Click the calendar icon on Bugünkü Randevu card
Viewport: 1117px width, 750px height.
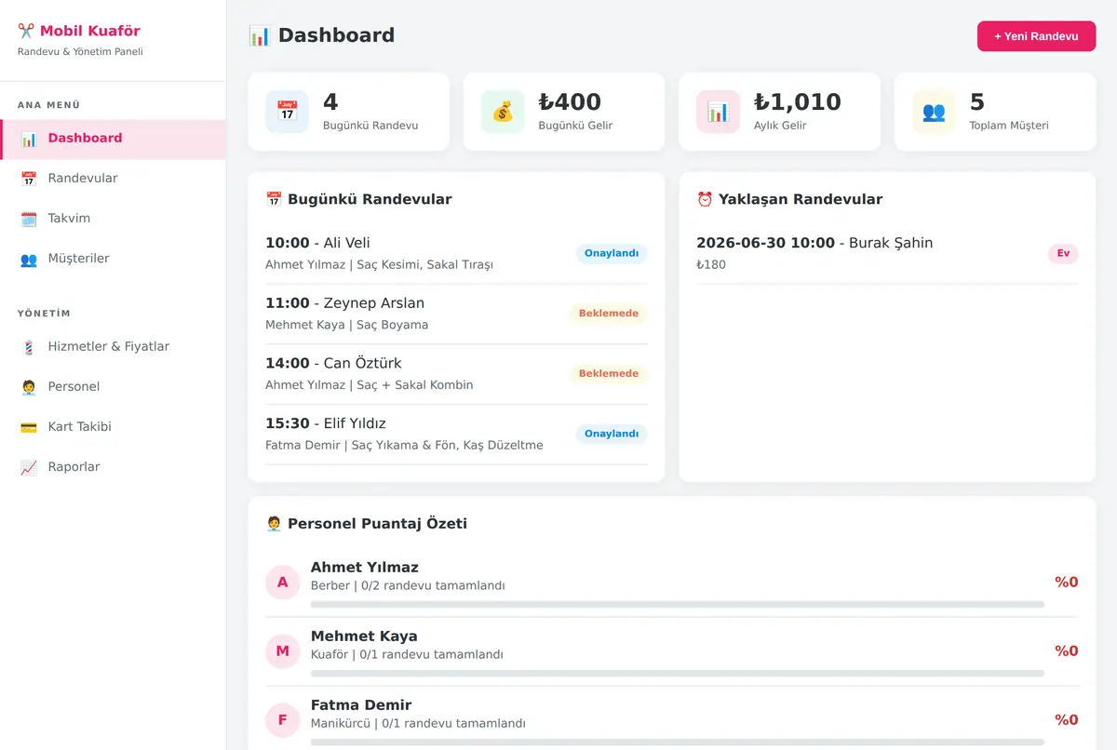click(287, 112)
